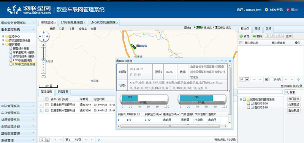Click the green 新增 add marker icon
The height and width of the screenshot is (143, 304).
click(x=241, y=36)
